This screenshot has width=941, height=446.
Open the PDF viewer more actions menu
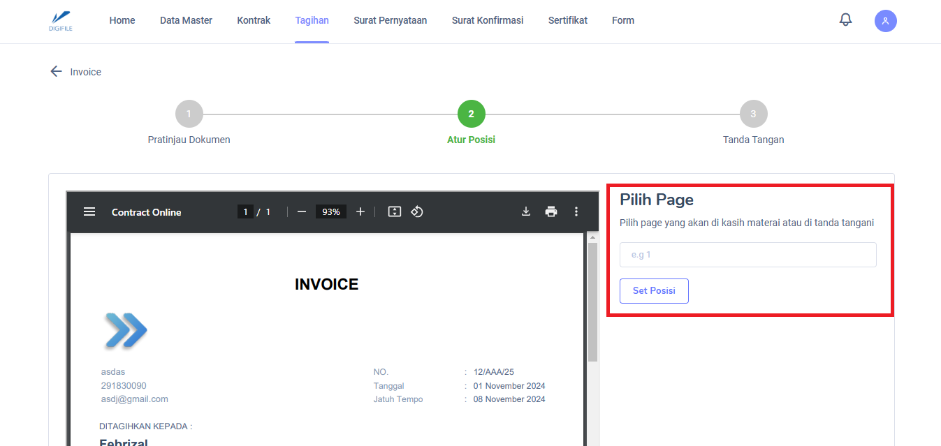576,212
